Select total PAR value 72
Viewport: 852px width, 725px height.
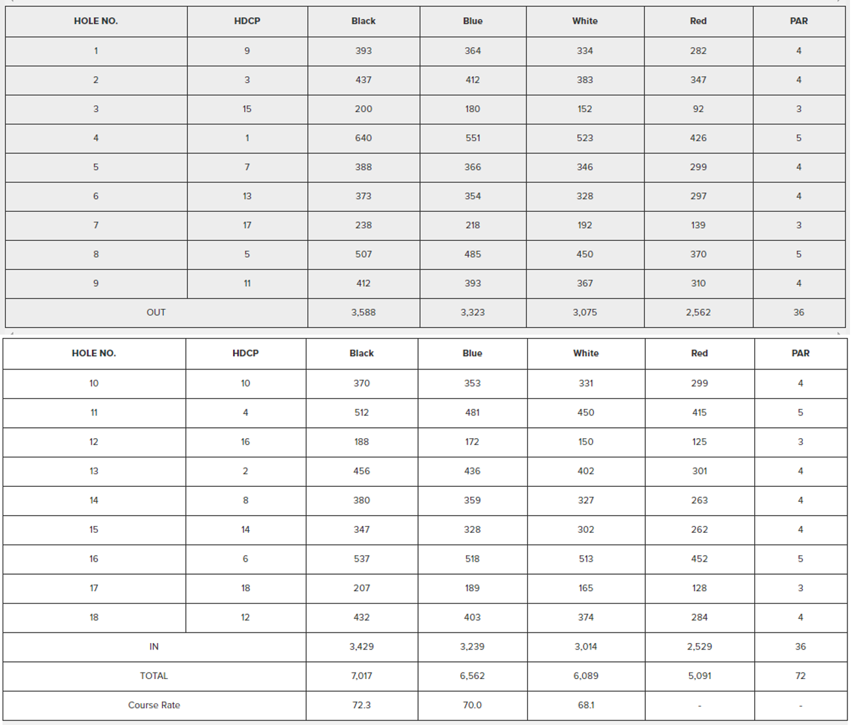(800, 676)
